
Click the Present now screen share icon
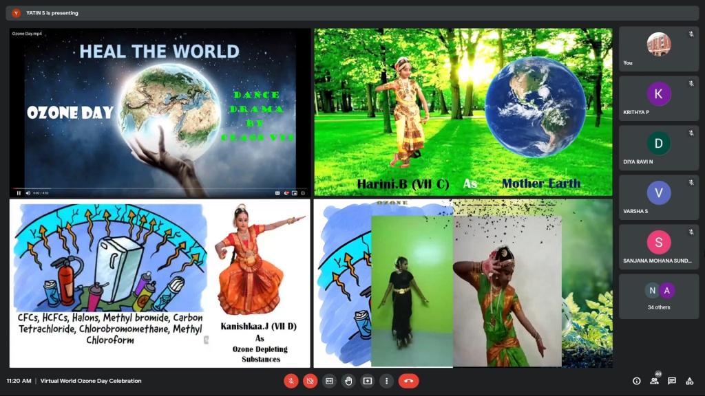(368, 381)
